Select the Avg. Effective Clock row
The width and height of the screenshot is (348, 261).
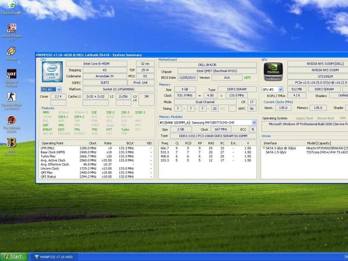(96, 165)
